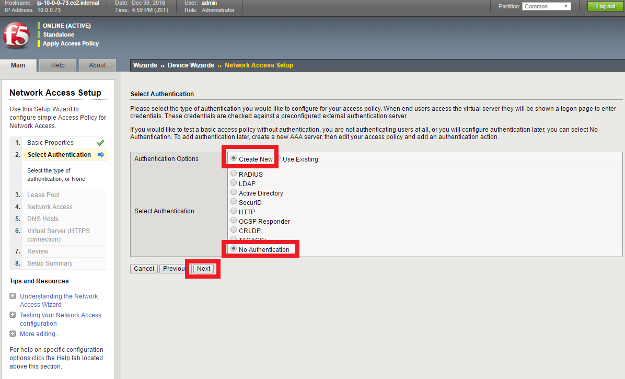Image resolution: width=625 pixels, height=379 pixels.
Task: Click Network Access Setup breadcrumb
Action: pyautogui.click(x=259, y=65)
